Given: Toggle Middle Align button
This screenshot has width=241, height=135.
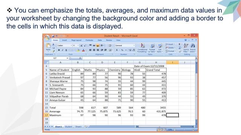Looking at the screenshot, I should coord(94,45).
